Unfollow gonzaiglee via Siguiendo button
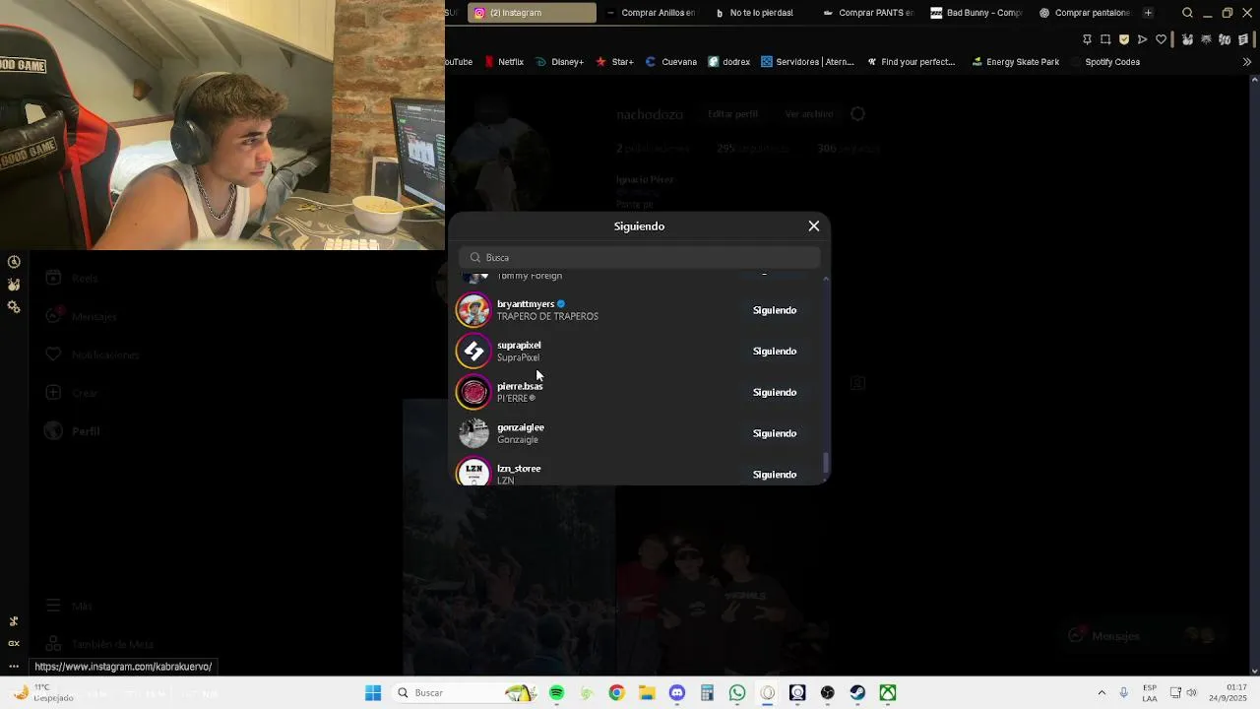This screenshot has height=709, width=1260. point(775,433)
